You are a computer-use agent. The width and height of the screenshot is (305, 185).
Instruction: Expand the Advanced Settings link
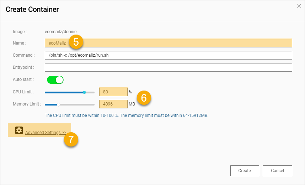point(46,133)
